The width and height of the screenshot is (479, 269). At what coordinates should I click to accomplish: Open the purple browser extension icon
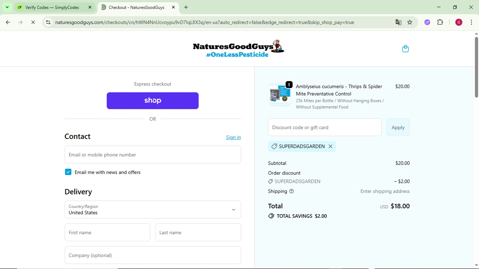pyautogui.click(x=427, y=22)
